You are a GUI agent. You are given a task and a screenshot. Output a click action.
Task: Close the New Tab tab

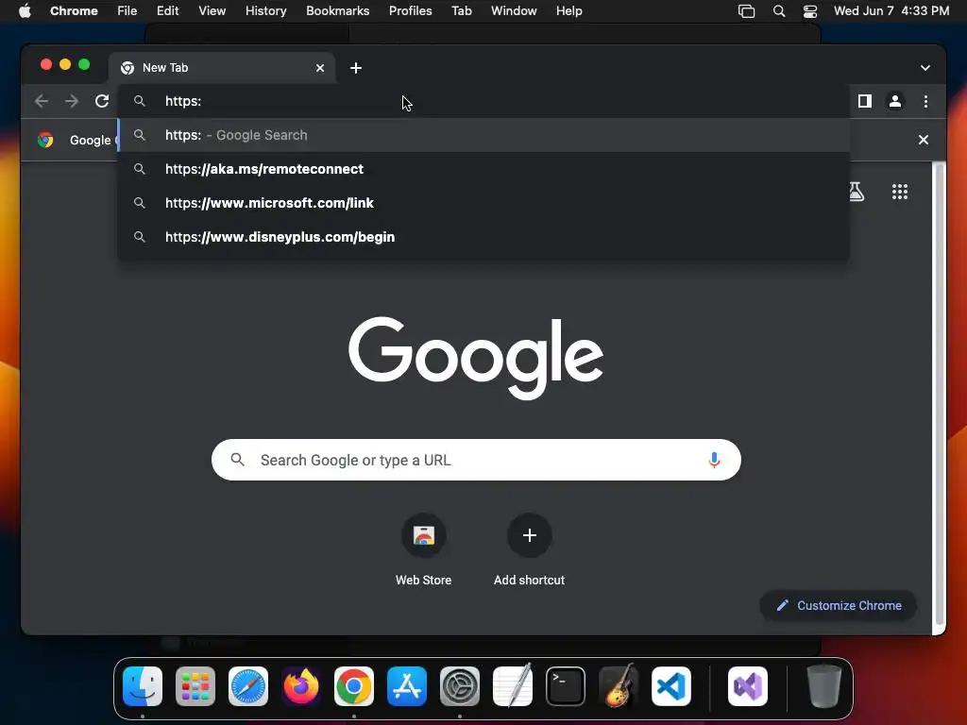point(320,68)
